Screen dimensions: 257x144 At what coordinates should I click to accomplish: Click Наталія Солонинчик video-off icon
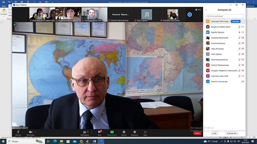(243, 81)
